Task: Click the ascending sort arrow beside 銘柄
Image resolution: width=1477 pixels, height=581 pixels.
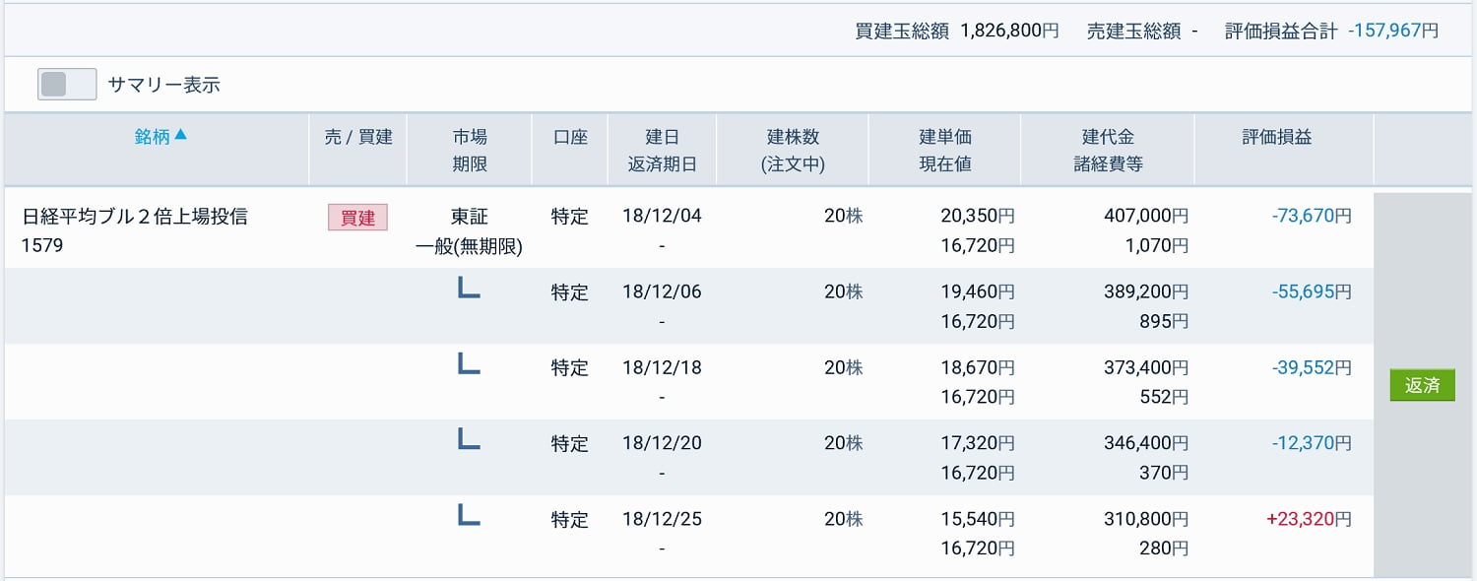Action: pos(180,135)
